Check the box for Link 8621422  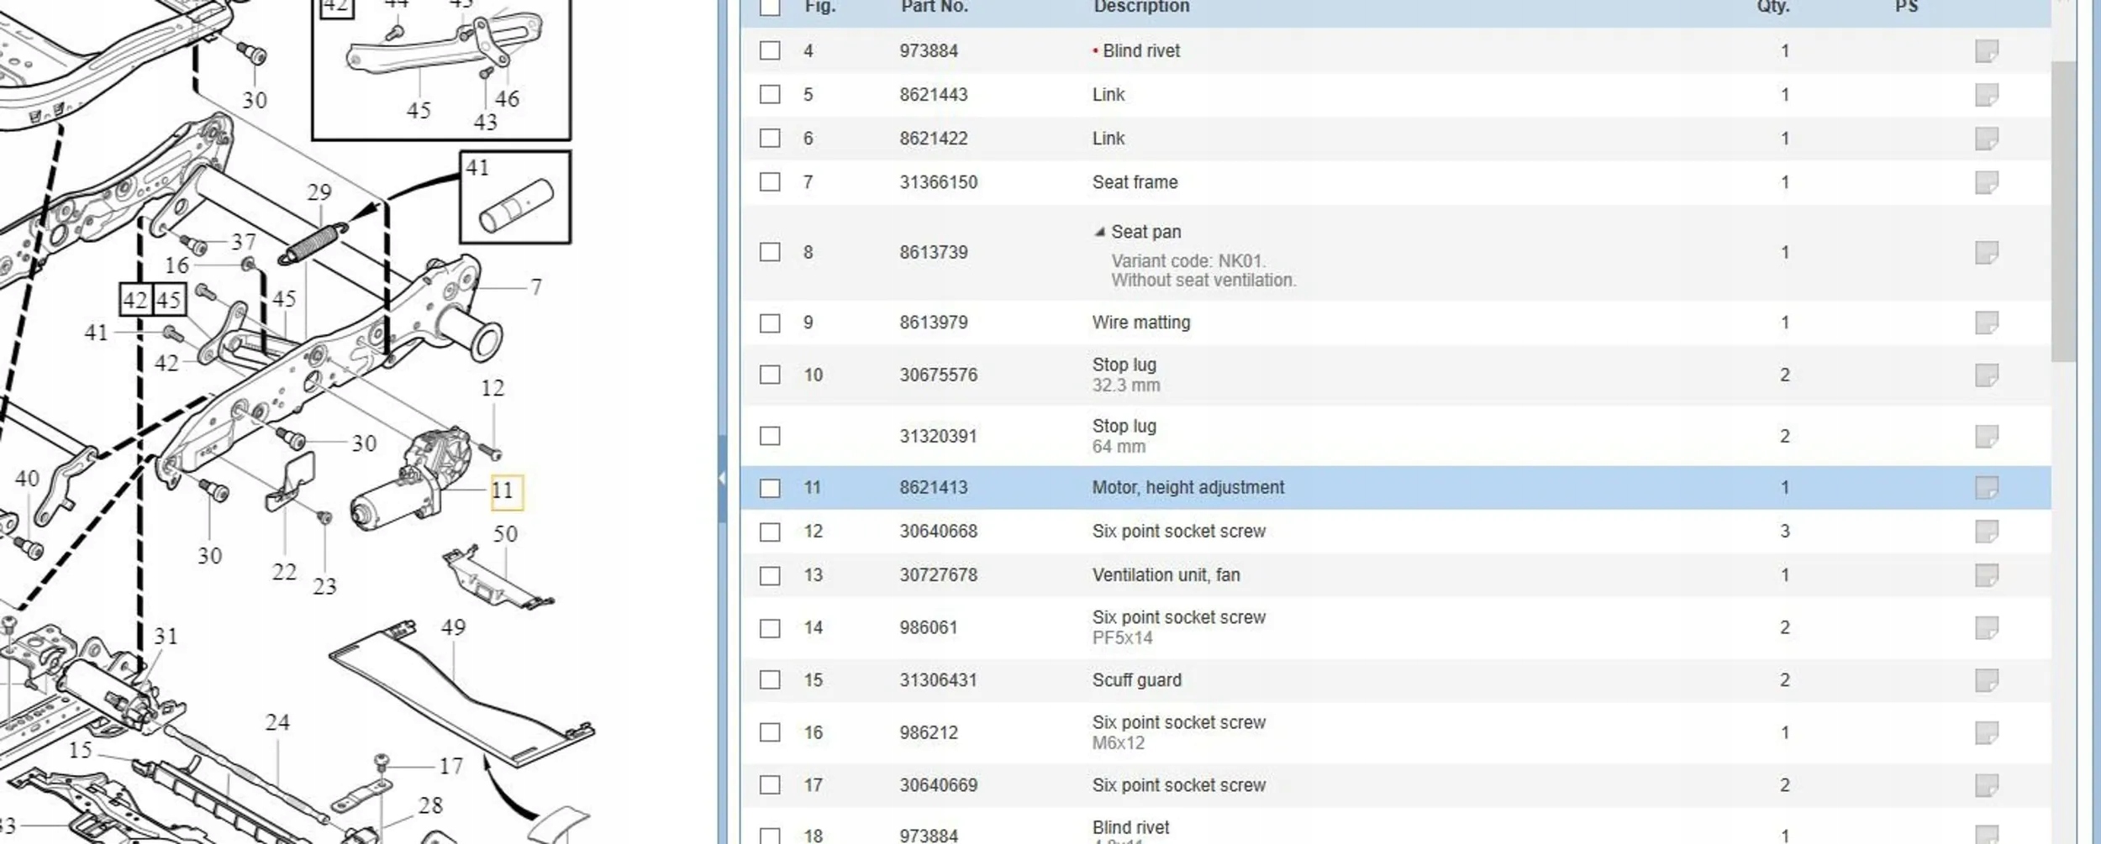[x=770, y=138]
